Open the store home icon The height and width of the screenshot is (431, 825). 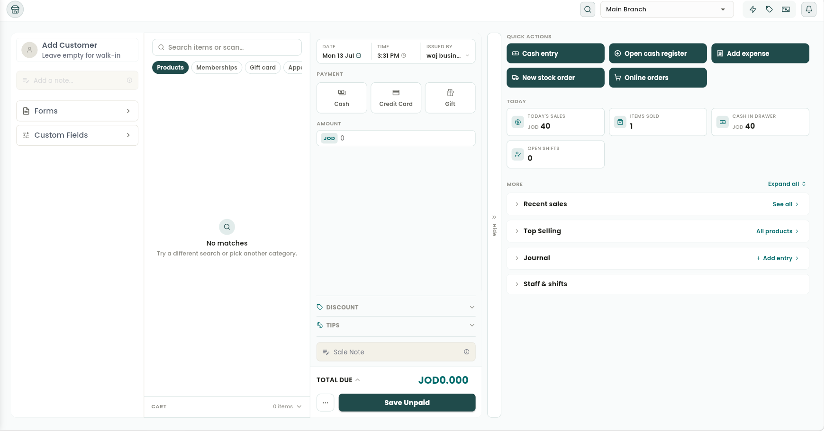click(15, 9)
